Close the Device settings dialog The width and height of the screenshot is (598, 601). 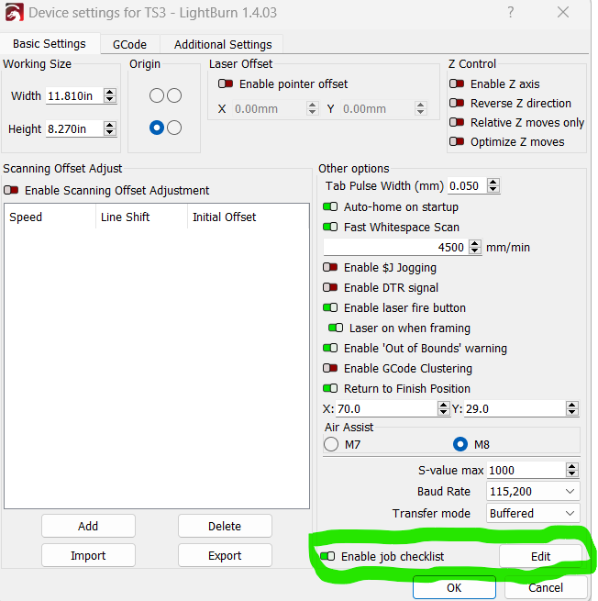pos(563,12)
